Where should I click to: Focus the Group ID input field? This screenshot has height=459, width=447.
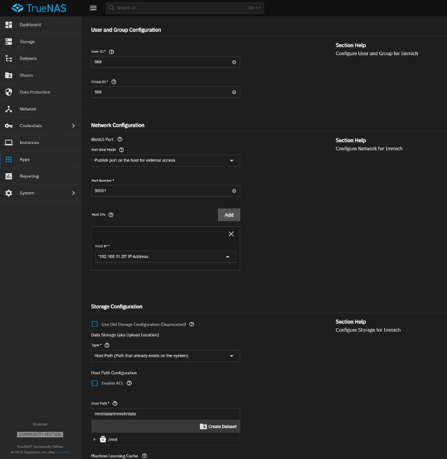pos(166,92)
